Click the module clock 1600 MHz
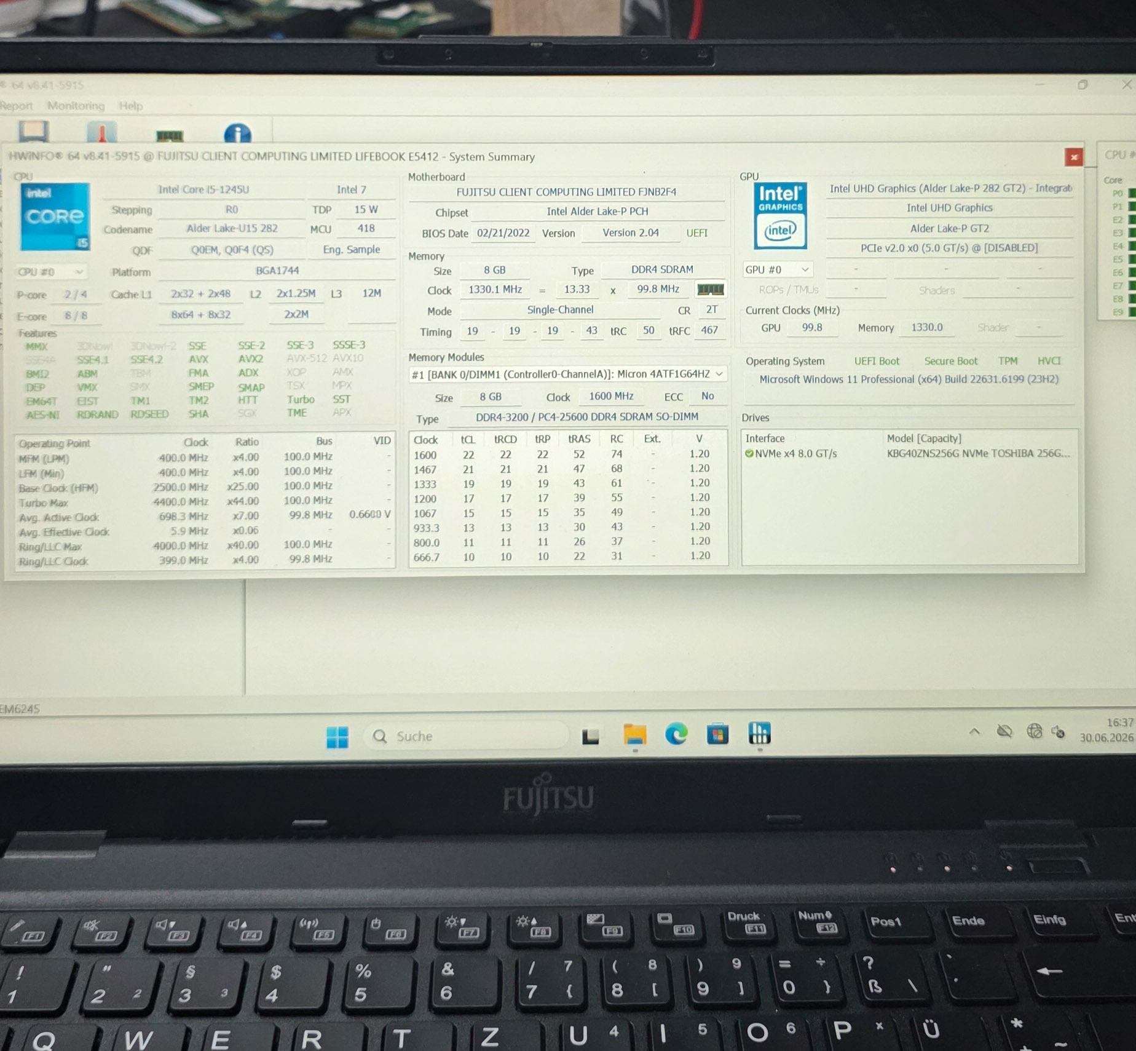The height and width of the screenshot is (1051, 1136). pos(611,397)
